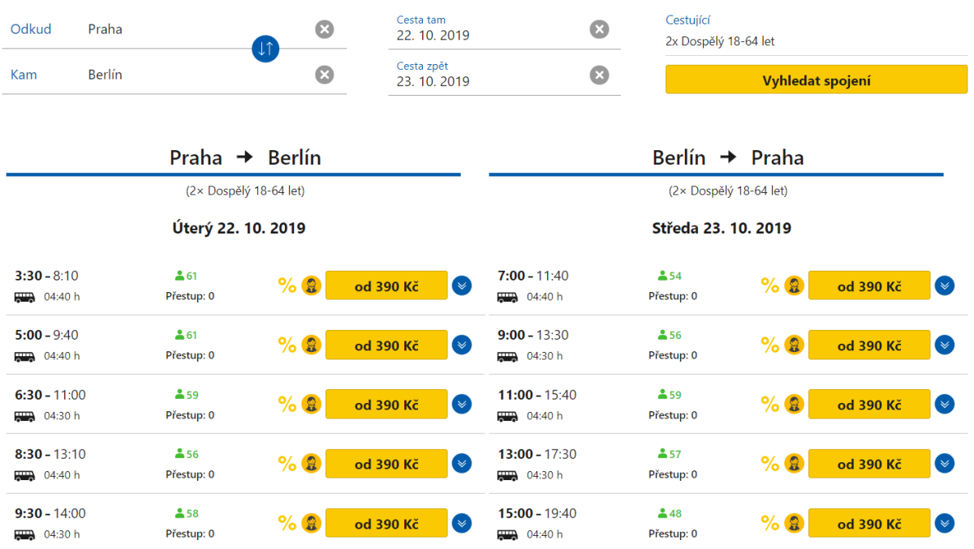
Task: Expand details for the 13:00 Berlín departure
Action: click(945, 463)
